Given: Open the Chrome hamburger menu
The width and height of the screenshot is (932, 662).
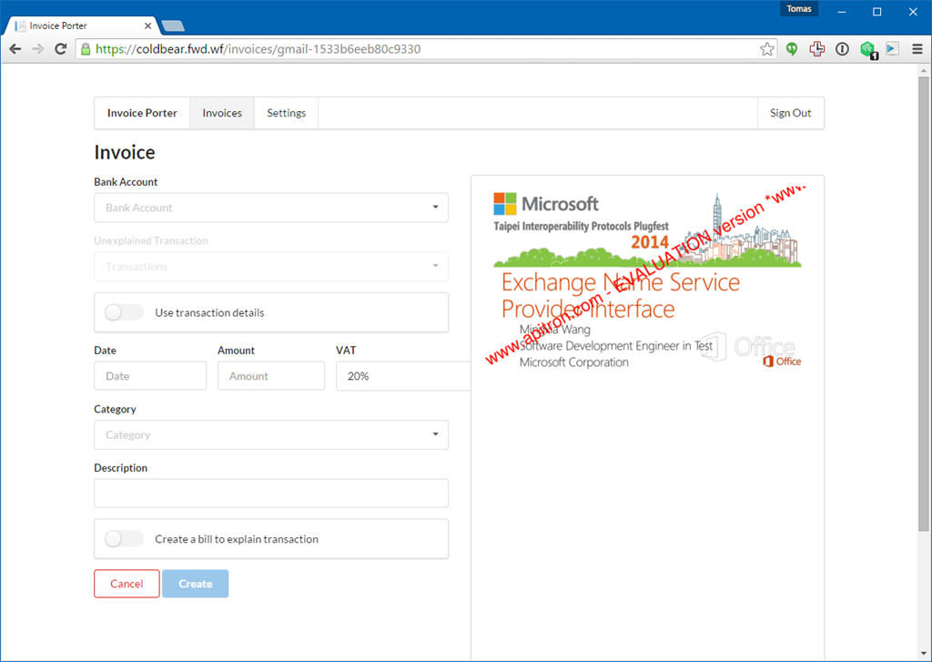Looking at the screenshot, I should [x=917, y=49].
